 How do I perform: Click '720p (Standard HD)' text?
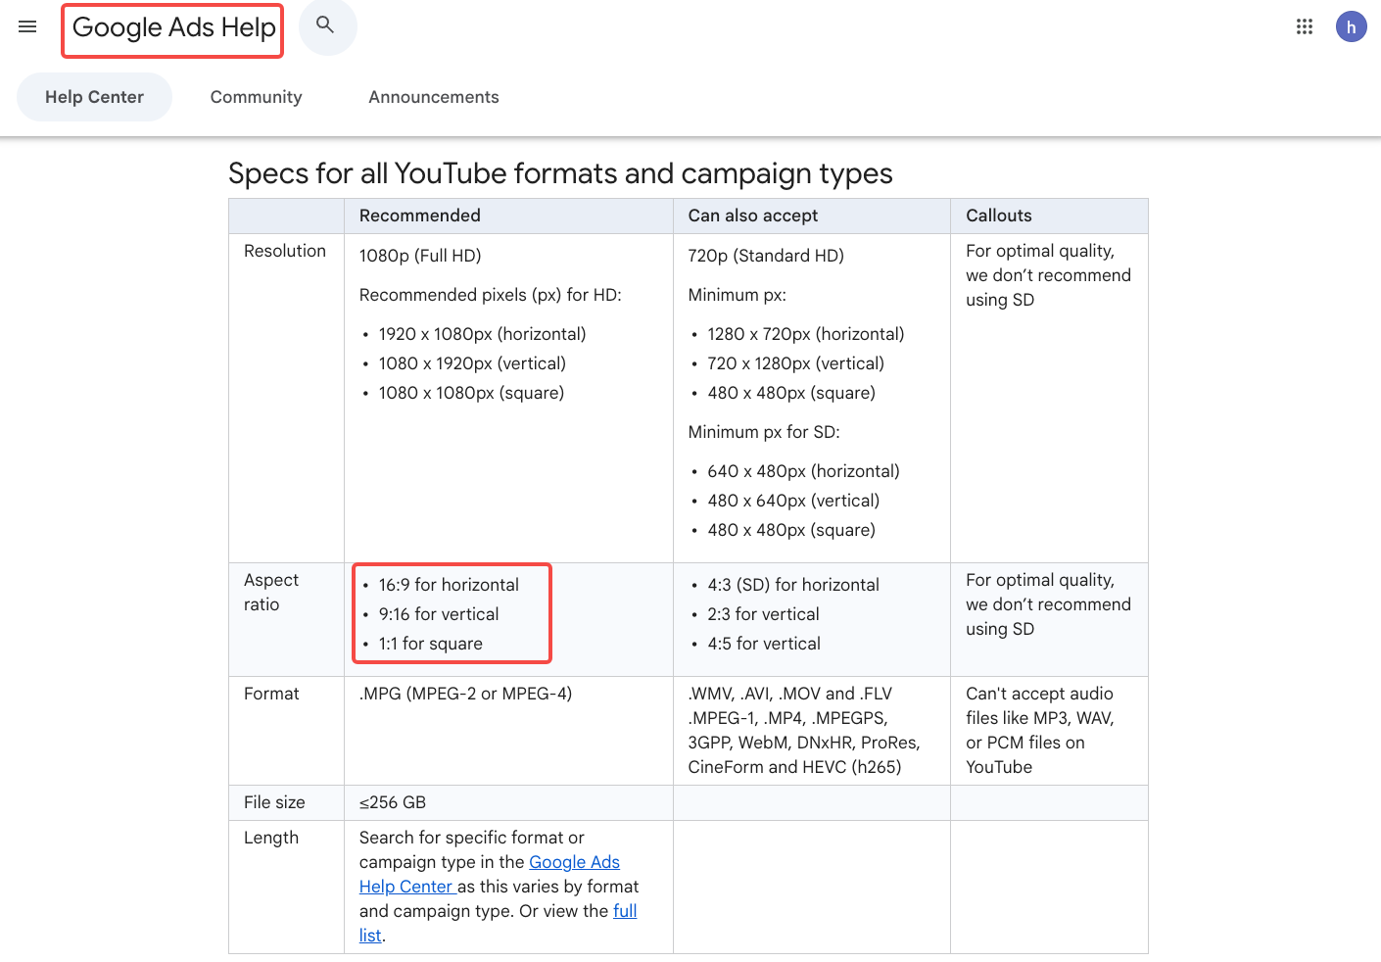coord(766,256)
